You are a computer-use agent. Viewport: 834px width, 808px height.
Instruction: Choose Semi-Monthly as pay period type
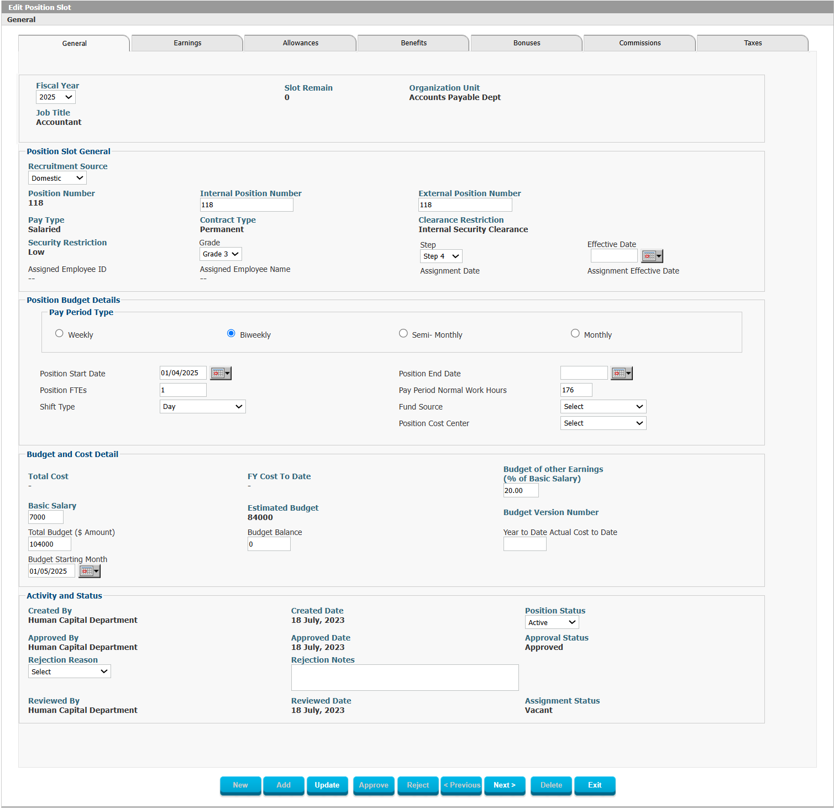pos(403,333)
